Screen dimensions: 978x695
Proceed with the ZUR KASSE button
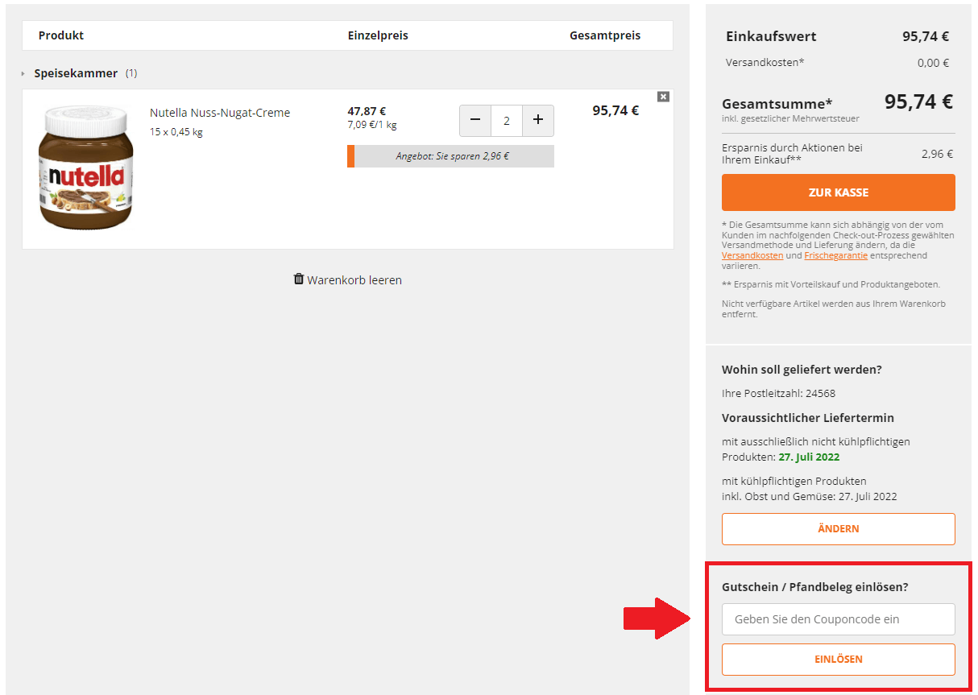pyautogui.click(x=839, y=192)
